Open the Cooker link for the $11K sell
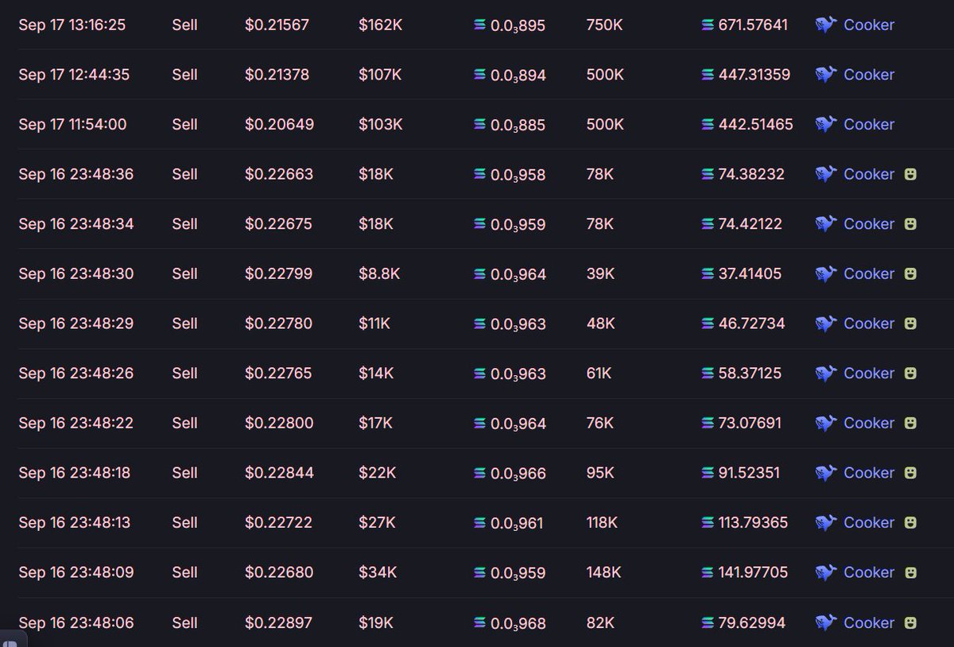954x647 pixels. (x=869, y=323)
